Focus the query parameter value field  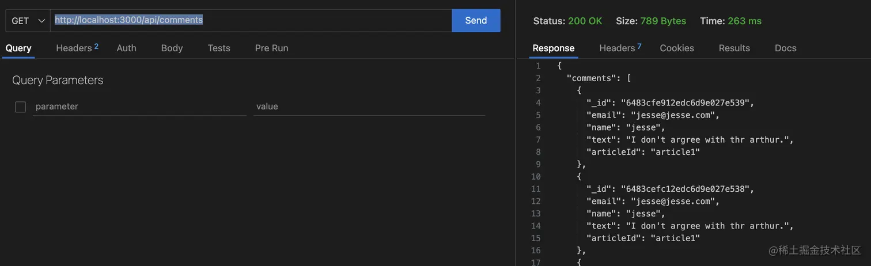click(x=369, y=107)
